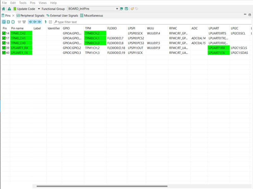Switch to the Peripheral Signals tab

click(30, 15)
